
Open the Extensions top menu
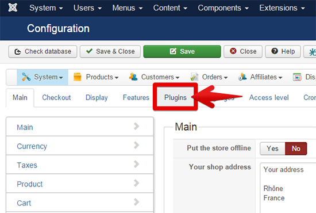click(282, 8)
